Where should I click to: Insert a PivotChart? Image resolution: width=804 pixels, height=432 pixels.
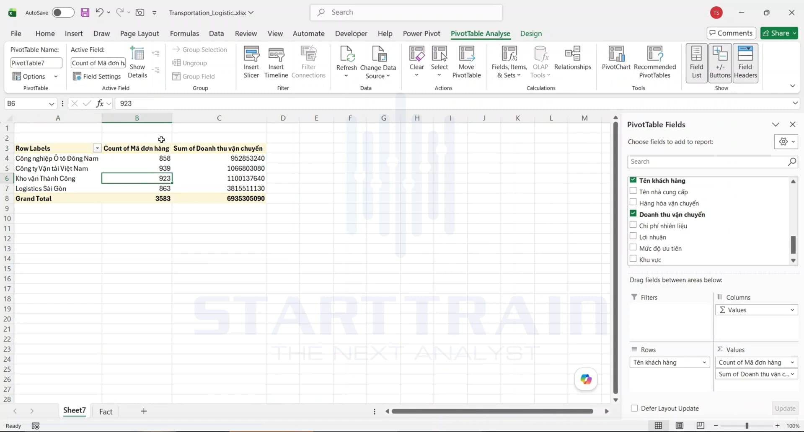coord(616,59)
